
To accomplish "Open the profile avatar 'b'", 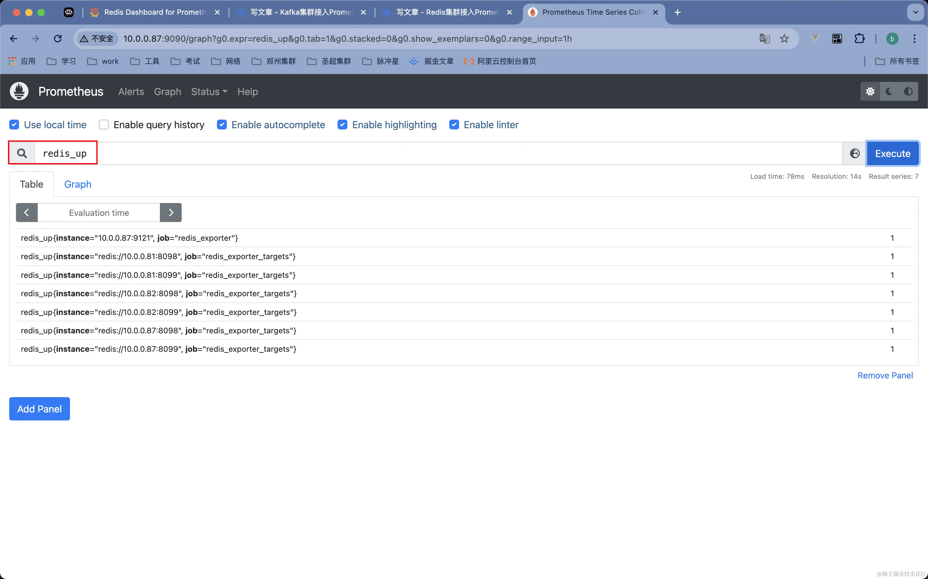I will coord(892,39).
